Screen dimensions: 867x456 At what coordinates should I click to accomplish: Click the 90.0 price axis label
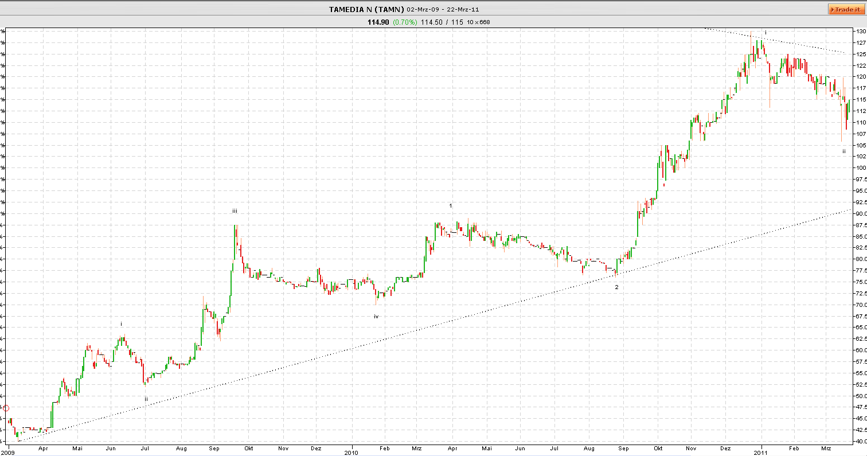point(861,213)
